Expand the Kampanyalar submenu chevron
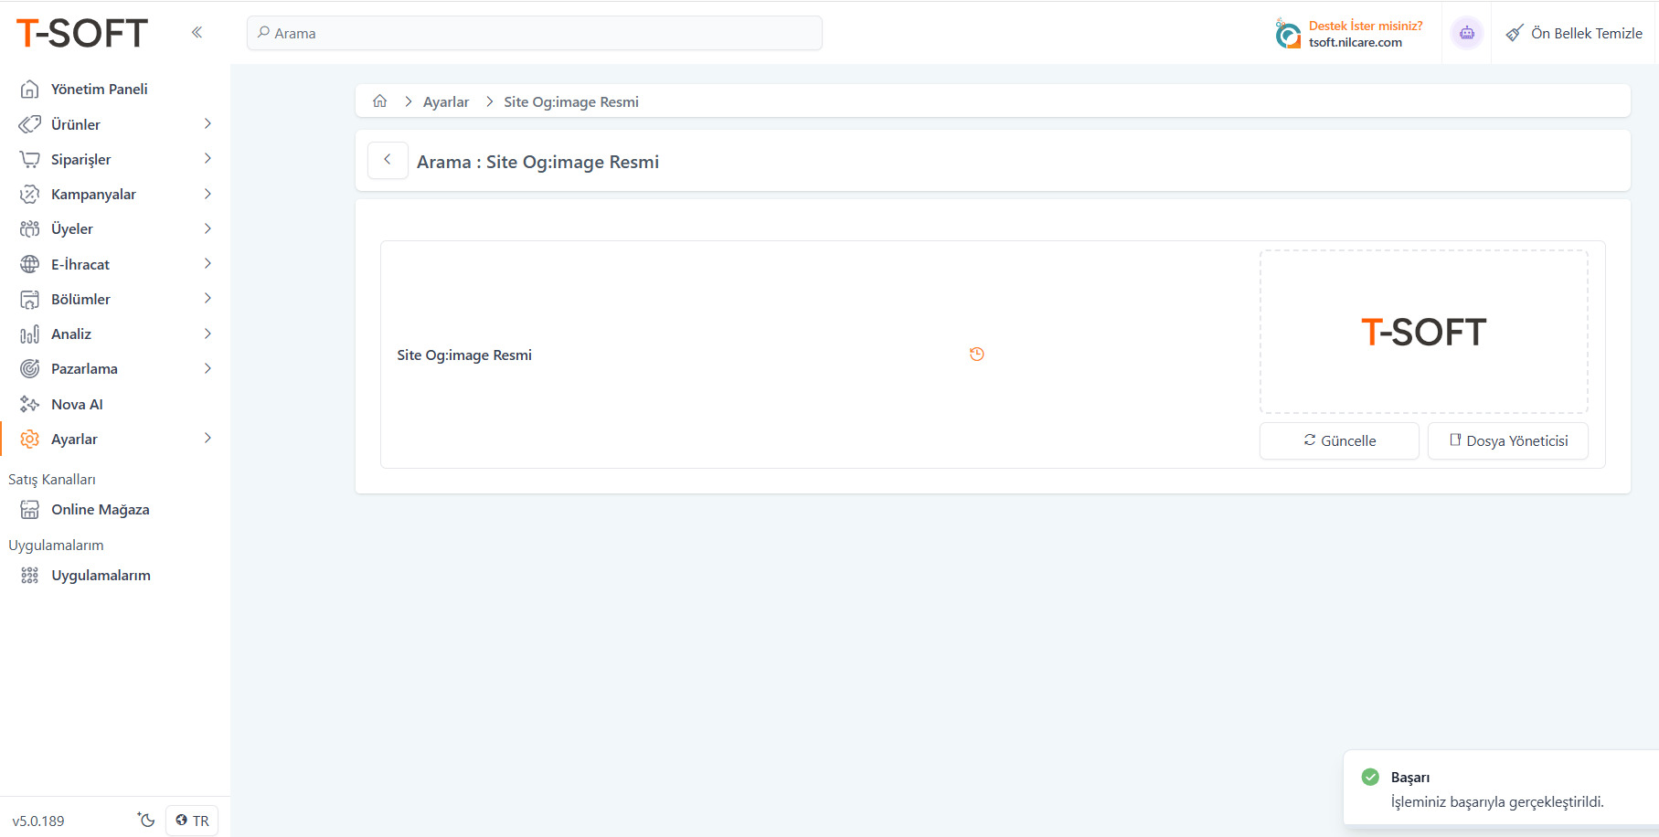Screen dimensions: 1659x837 [207, 194]
